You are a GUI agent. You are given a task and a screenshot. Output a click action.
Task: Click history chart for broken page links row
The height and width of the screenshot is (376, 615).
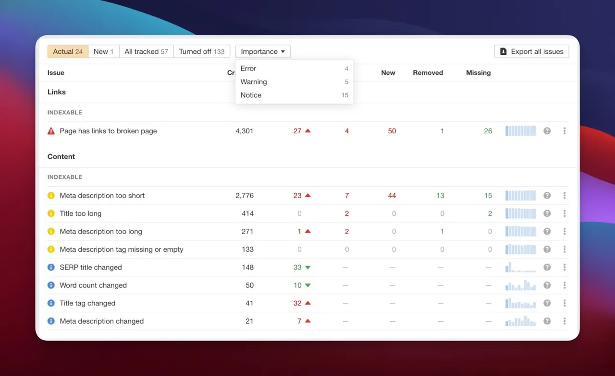pos(521,131)
